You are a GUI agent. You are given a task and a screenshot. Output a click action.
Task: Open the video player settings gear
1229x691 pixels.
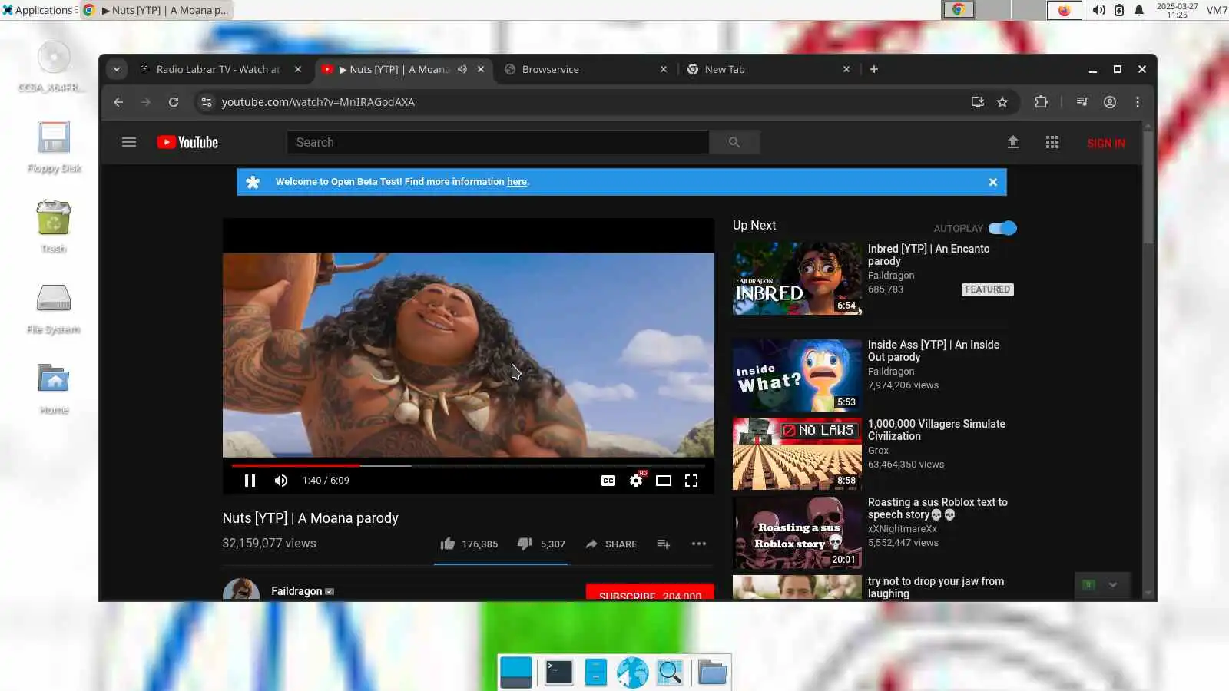[636, 481]
